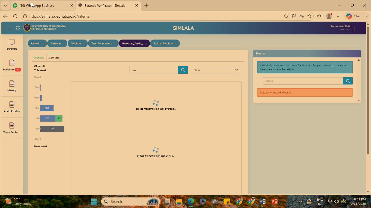Click the Saturday 337 bar in chart

coord(52,129)
